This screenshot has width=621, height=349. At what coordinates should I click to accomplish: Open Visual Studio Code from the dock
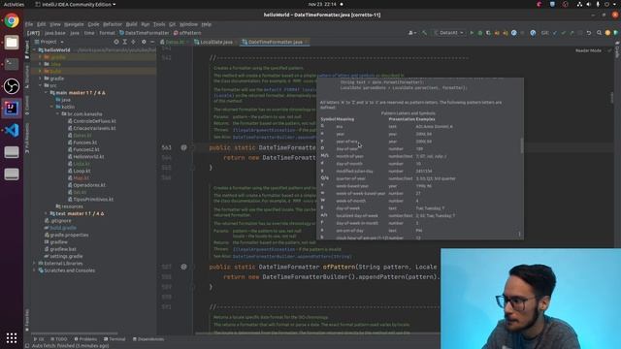12,130
